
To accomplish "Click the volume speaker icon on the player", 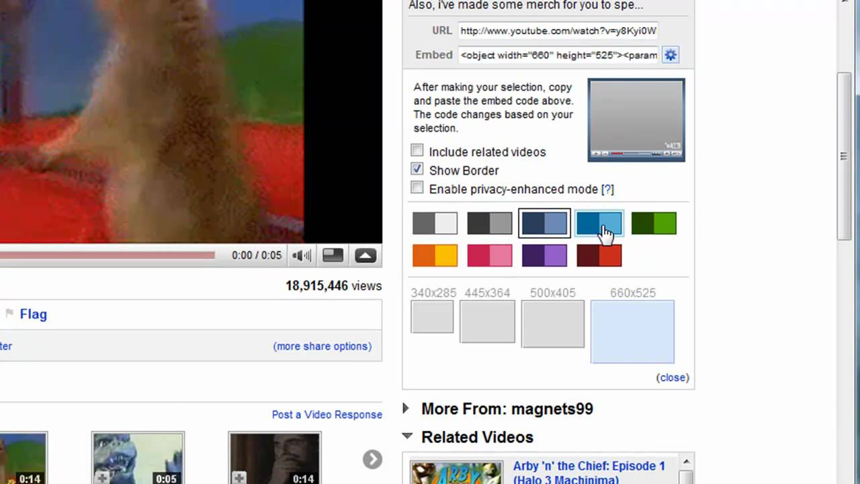I will 302,255.
